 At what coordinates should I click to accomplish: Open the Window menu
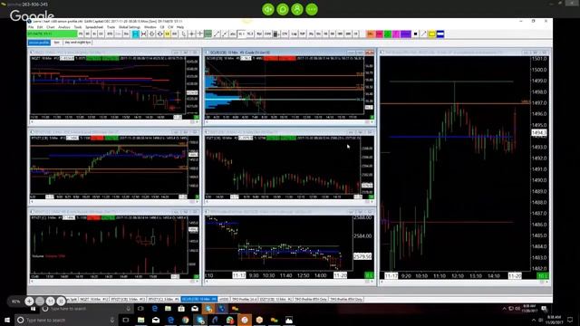pyautogui.click(x=150, y=27)
